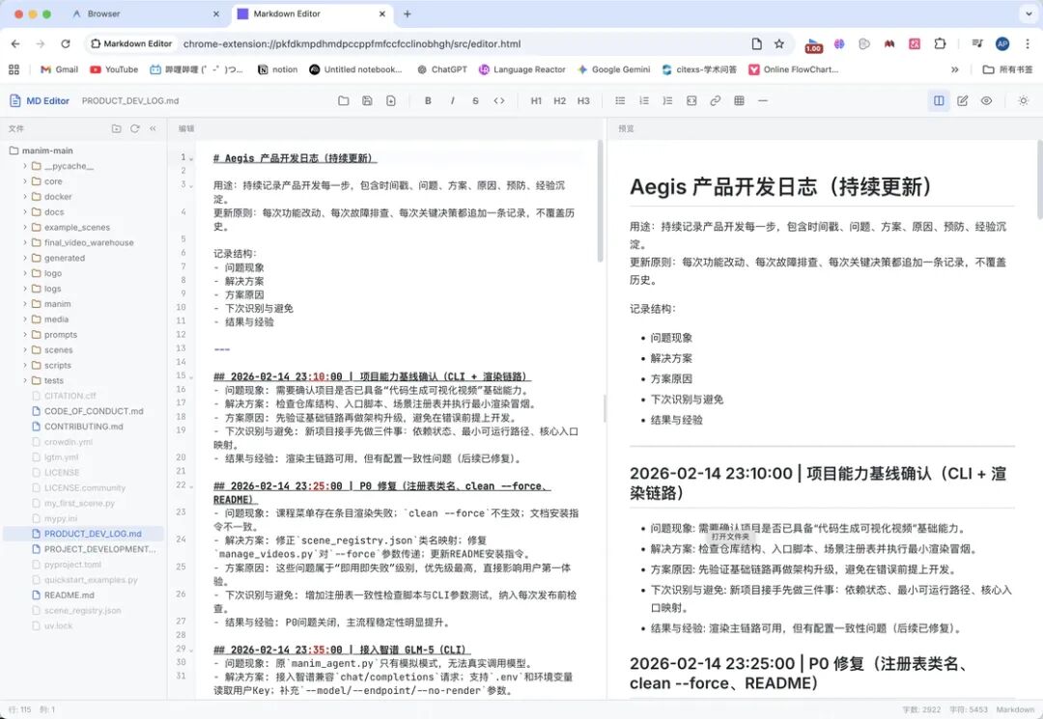Expand the docs folder

pos(53,211)
